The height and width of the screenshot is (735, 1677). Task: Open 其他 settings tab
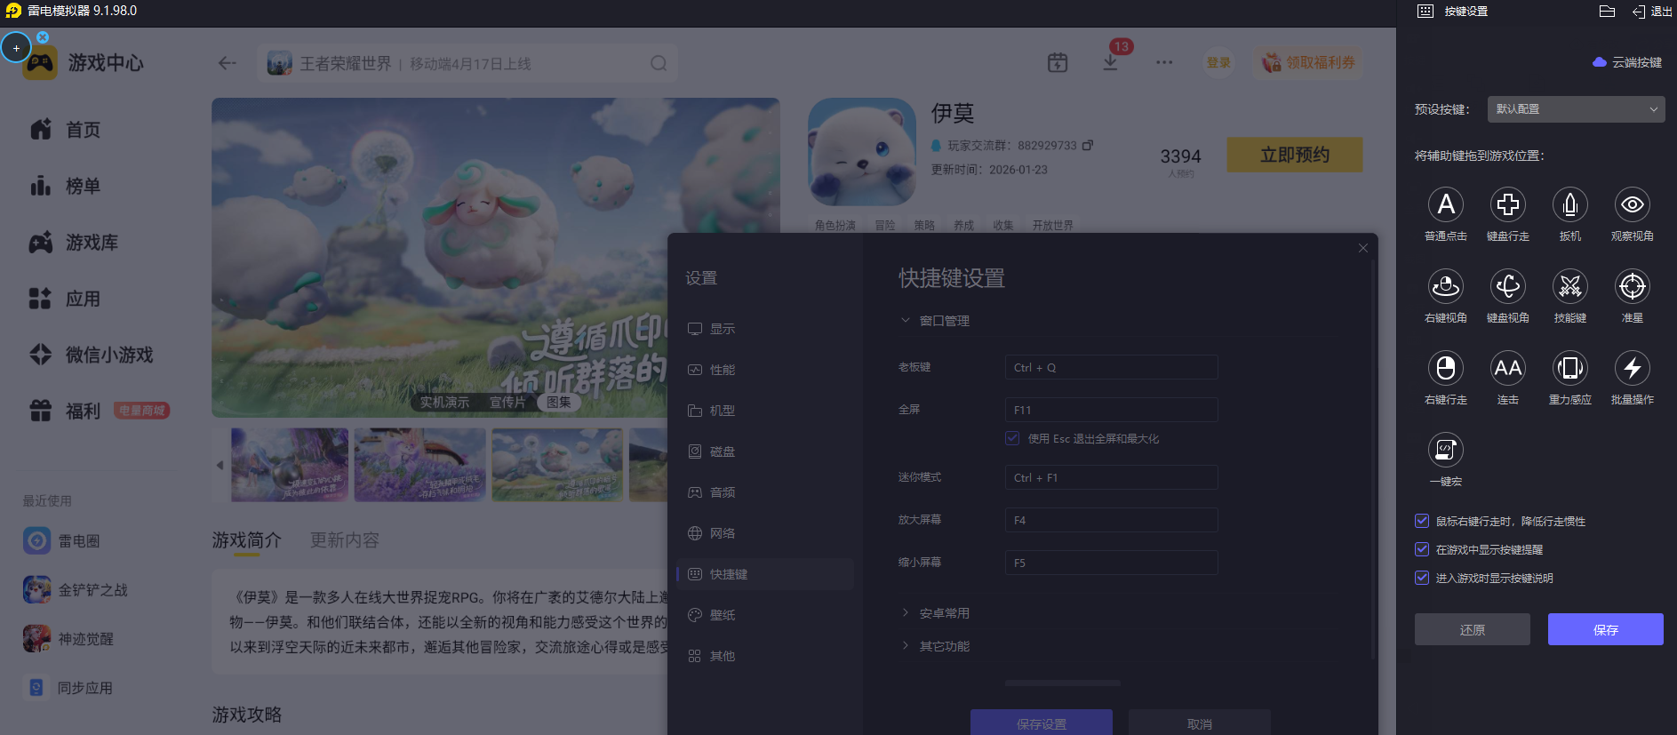tap(765, 656)
